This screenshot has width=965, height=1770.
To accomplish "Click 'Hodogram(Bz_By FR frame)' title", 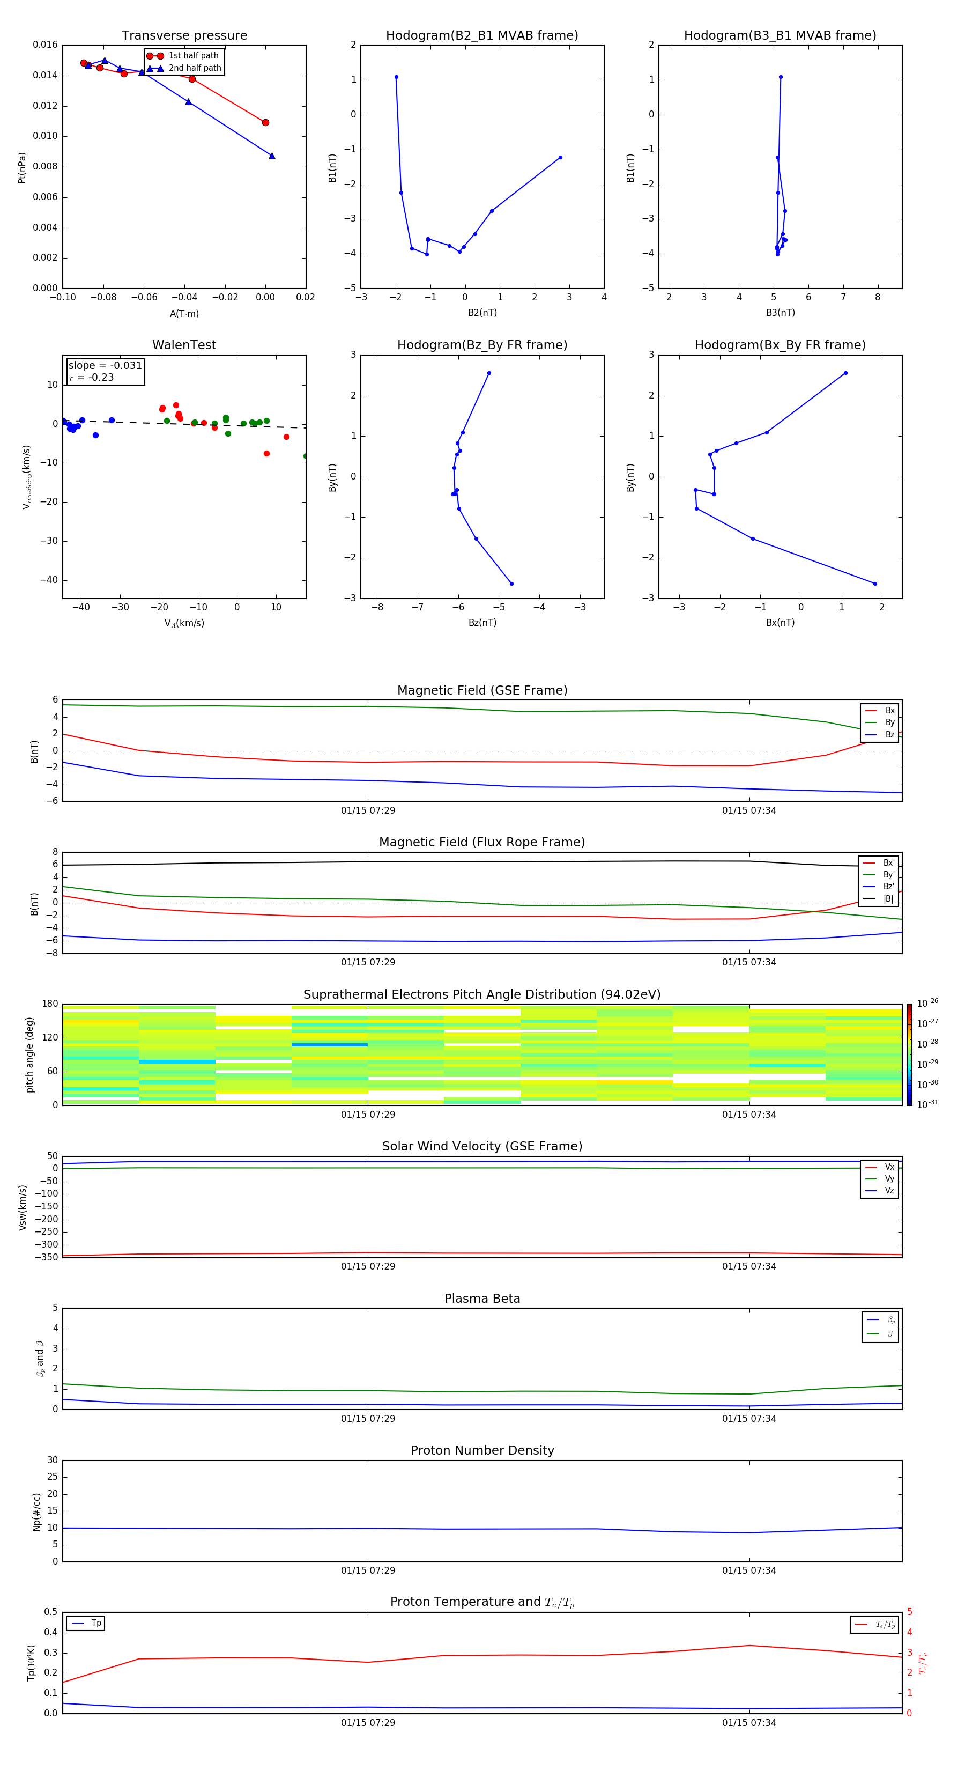I will point(482,345).
